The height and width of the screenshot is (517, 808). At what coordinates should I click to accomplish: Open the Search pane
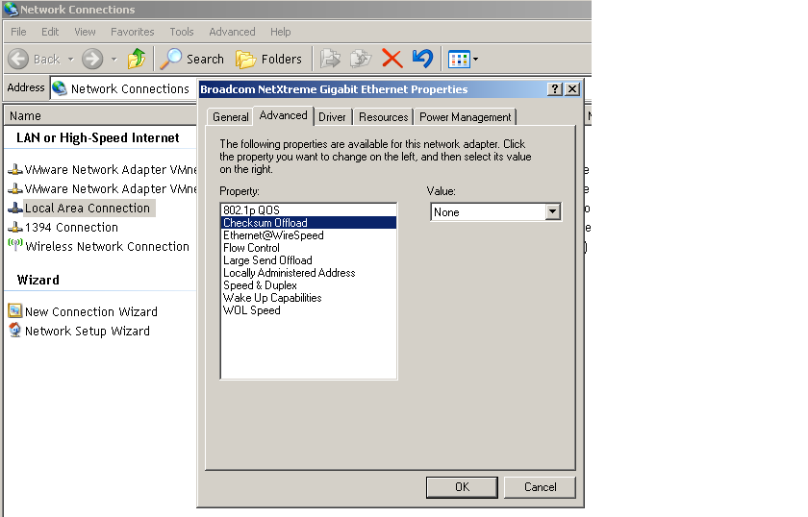(192, 59)
